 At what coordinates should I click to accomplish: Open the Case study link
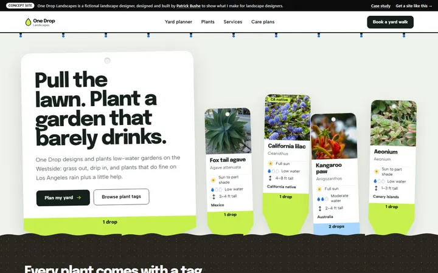pos(380,6)
